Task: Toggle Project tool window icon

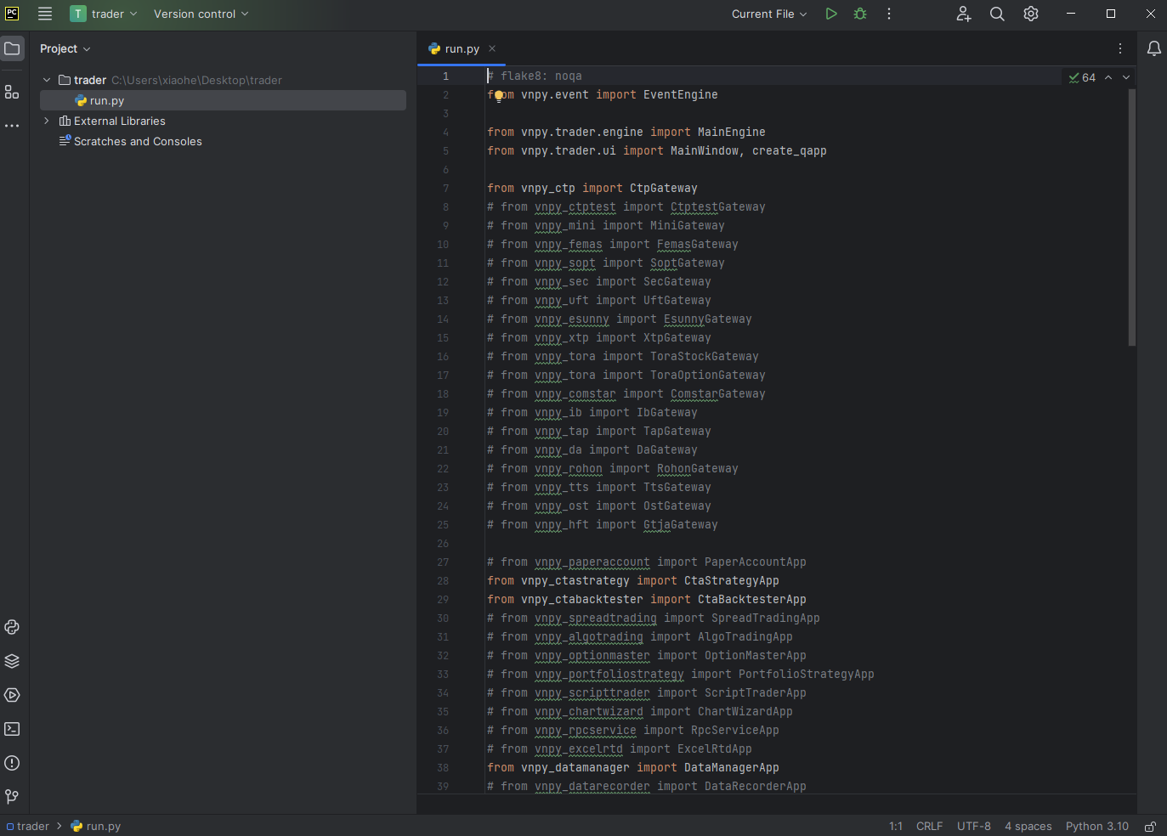Action: [12, 48]
